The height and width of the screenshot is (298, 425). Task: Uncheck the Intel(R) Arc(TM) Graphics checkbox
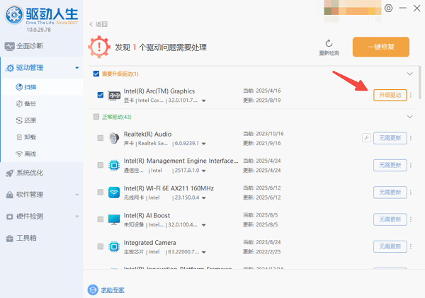tap(101, 95)
